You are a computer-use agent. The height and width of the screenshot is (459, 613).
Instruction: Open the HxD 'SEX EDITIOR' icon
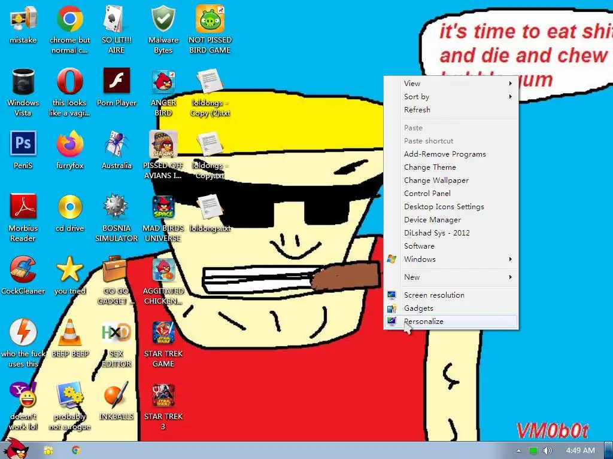[116, 332]
